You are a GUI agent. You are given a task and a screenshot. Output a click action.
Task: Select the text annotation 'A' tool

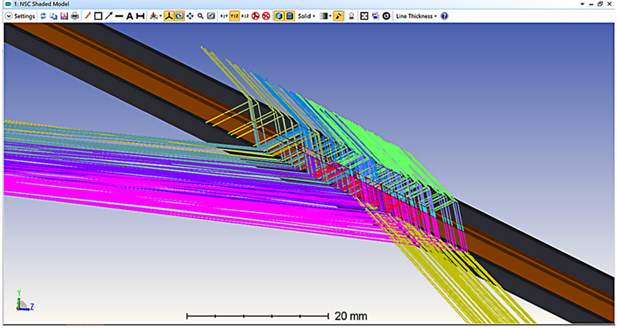tap(130, 15)
